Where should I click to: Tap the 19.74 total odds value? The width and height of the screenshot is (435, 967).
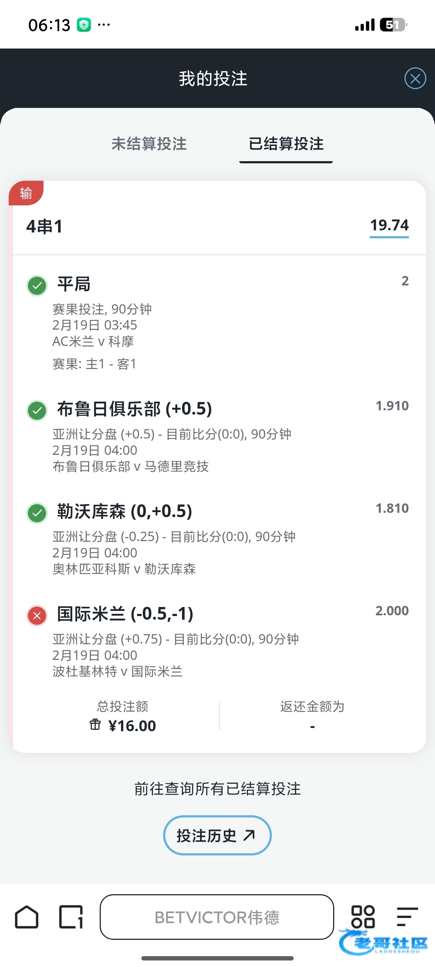pyautogui.click(x=389, y=225)
